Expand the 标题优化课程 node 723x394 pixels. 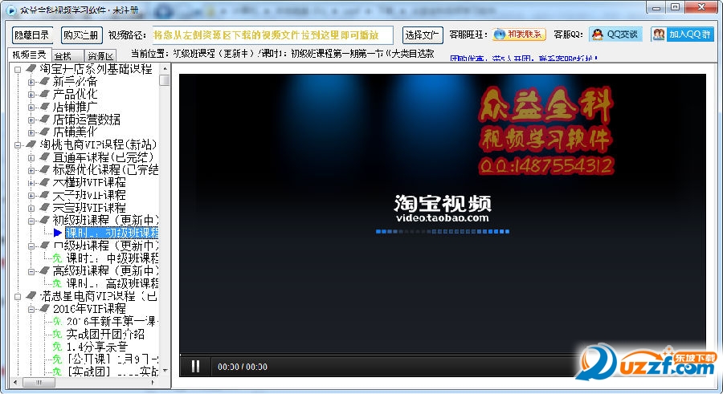[x=31, y=170]
